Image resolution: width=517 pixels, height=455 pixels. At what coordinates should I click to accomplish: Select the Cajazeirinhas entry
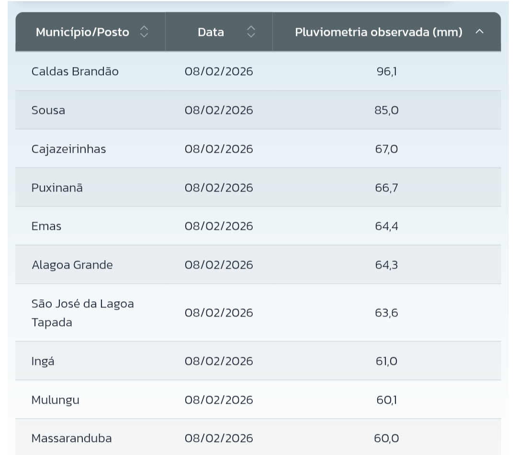(x=69, y=149)
